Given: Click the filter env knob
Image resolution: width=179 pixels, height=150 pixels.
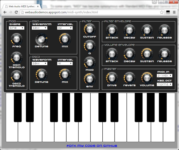Looking at the screenshot, I should tap(89, 79).
